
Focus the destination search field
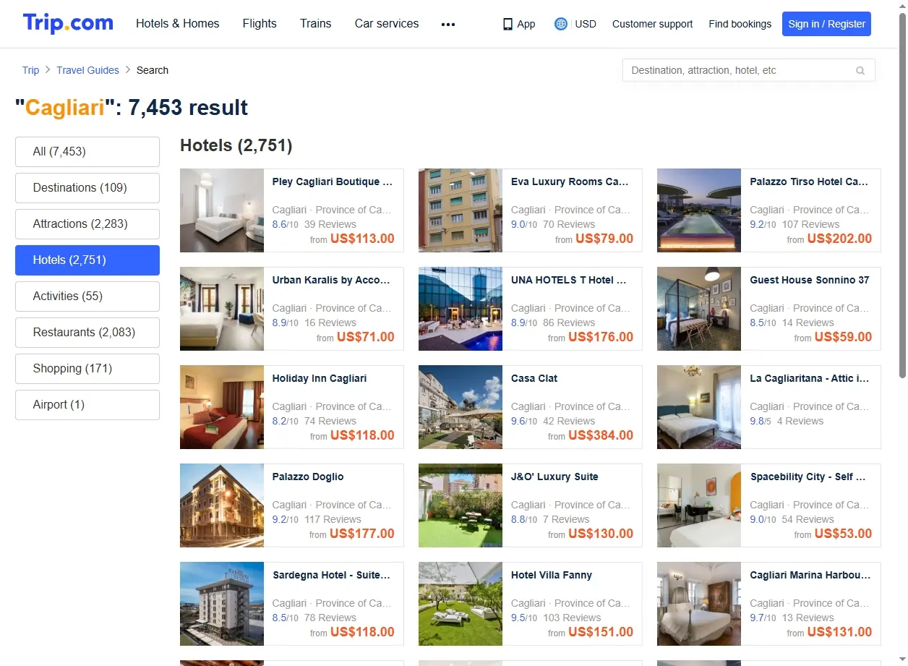click(x=748, y=70)
